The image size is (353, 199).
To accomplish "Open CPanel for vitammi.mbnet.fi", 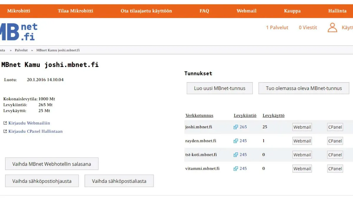I will coord(335,169).
